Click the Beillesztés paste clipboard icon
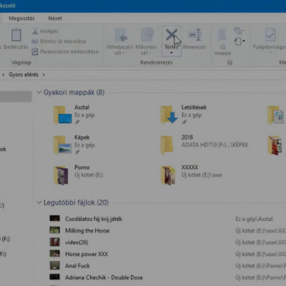Screen dimensions: 286x286 tap(16, 35)
